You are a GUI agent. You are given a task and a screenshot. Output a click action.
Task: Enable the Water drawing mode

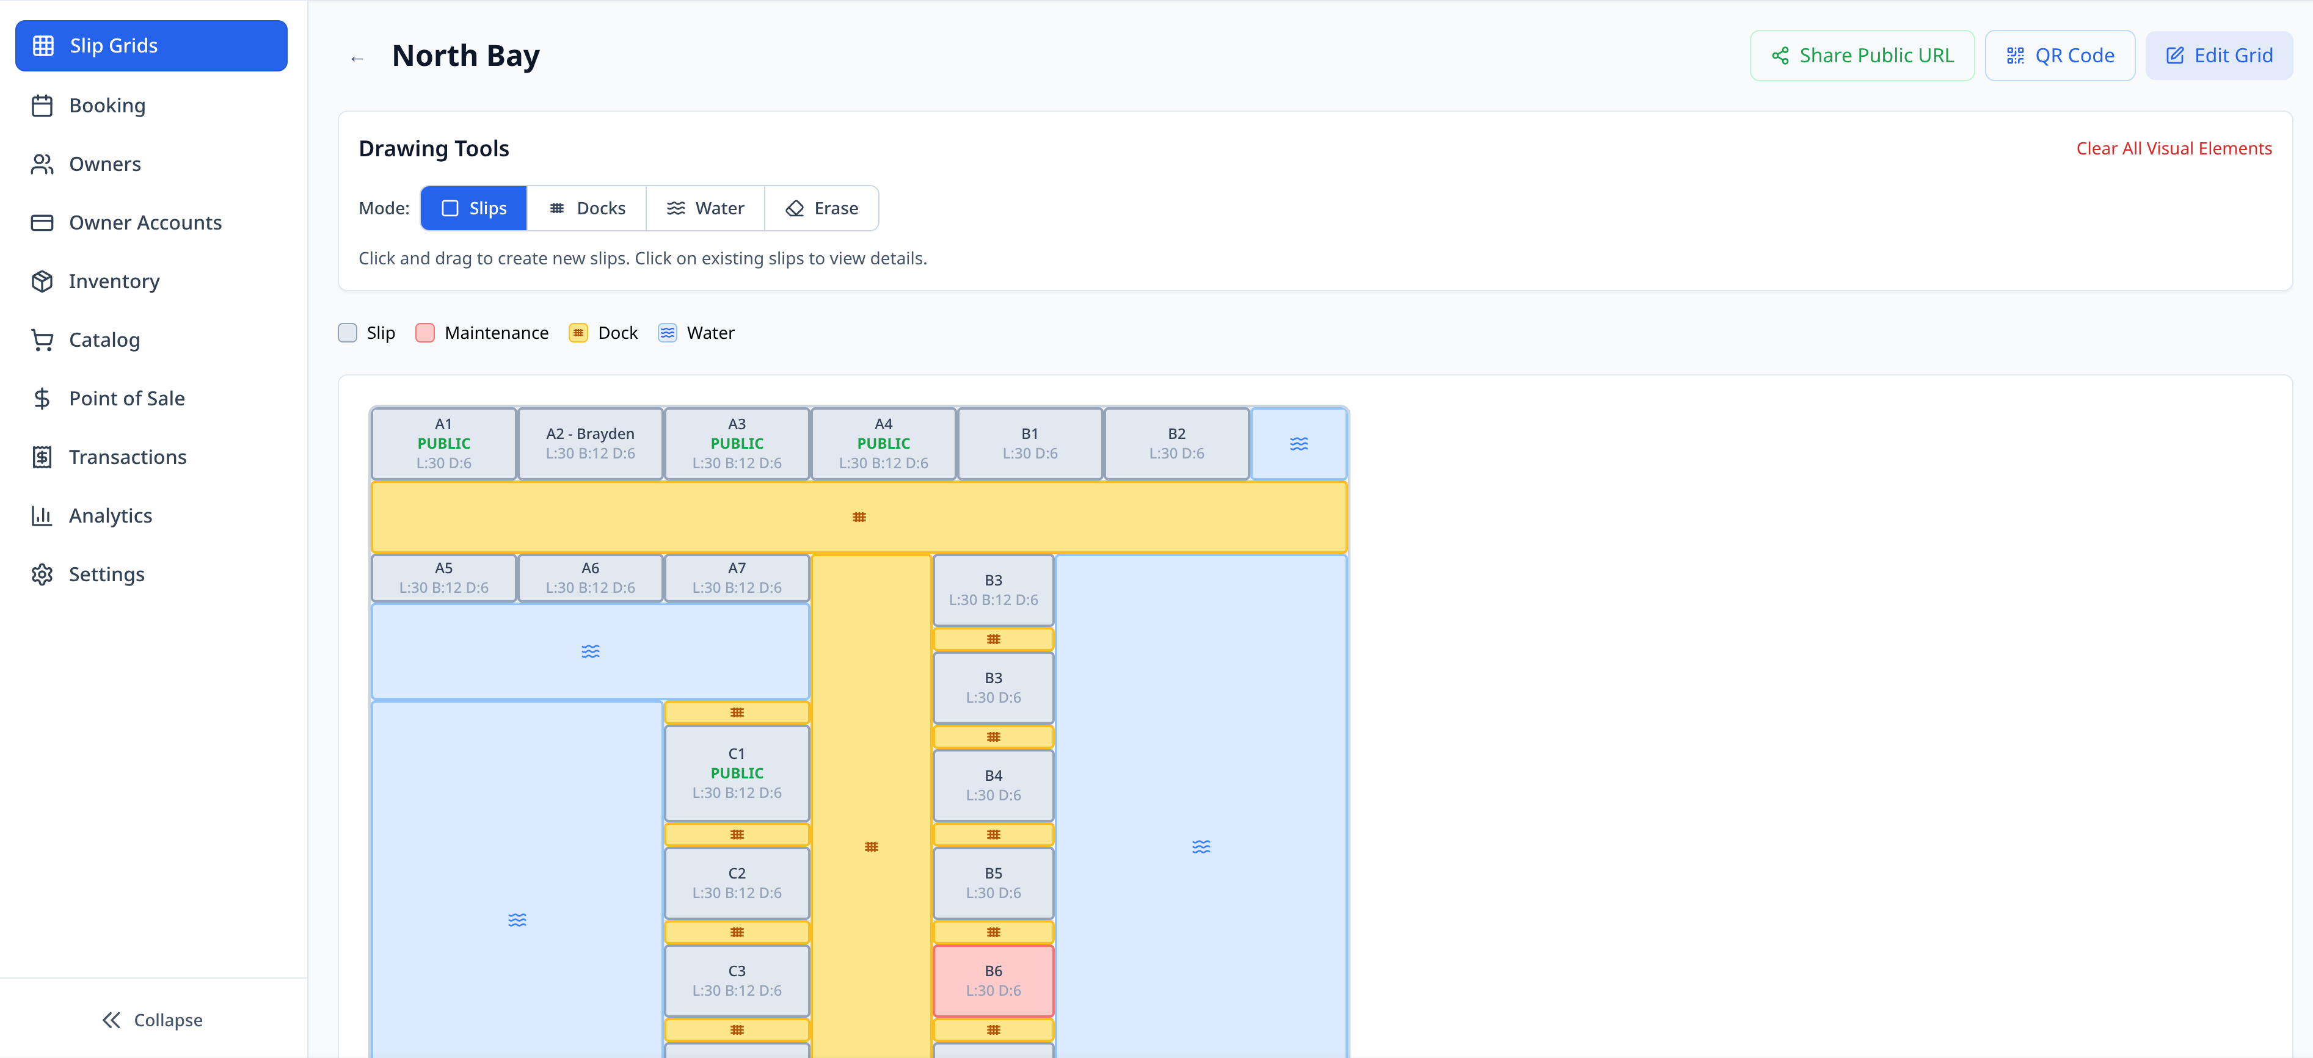706,208
